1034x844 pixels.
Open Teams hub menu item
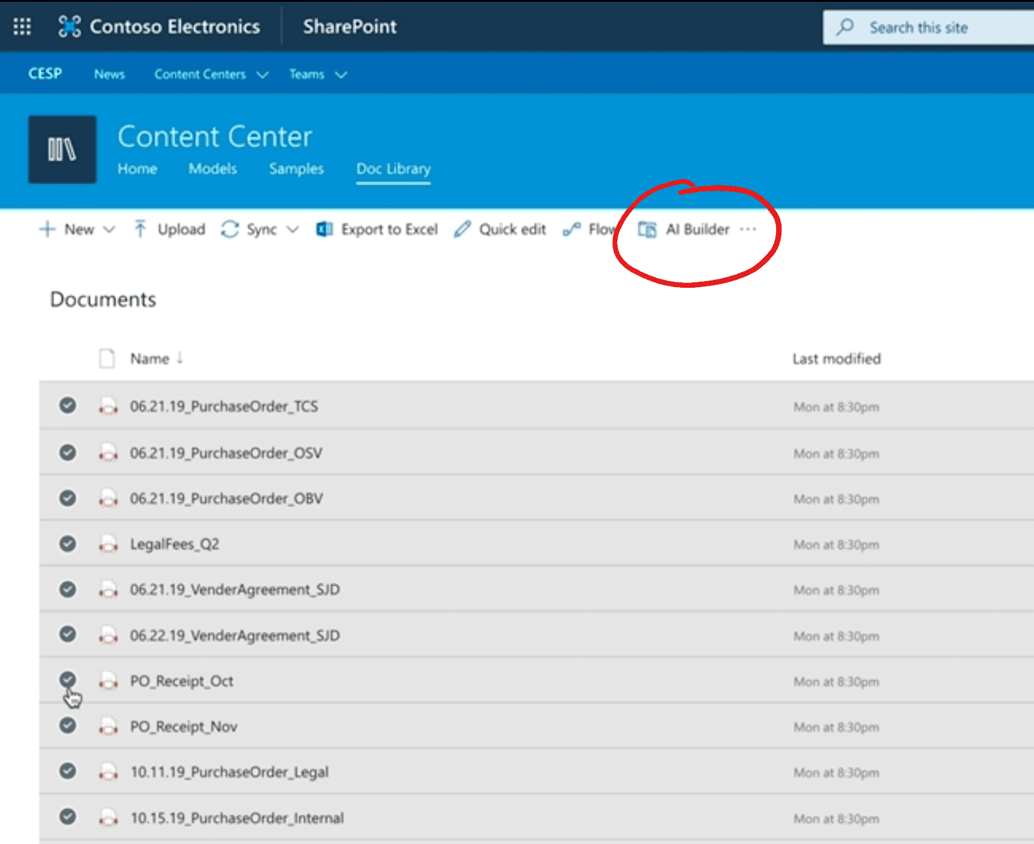(x=307, y=74)
